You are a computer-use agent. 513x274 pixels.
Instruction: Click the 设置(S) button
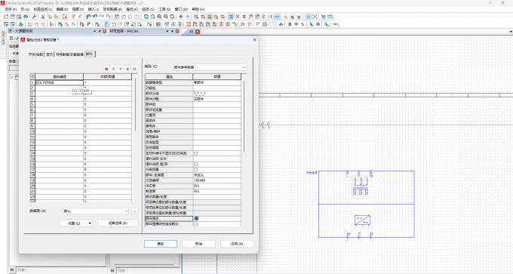[x=74, y=223]
